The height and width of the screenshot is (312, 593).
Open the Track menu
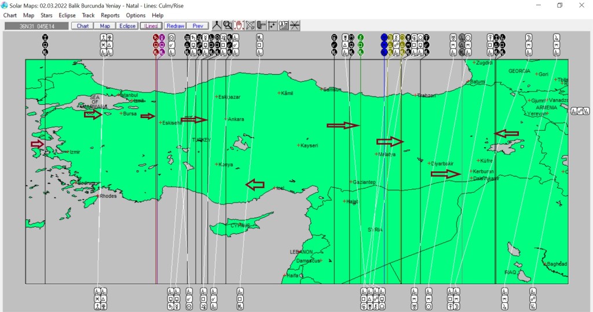[88, 16]
